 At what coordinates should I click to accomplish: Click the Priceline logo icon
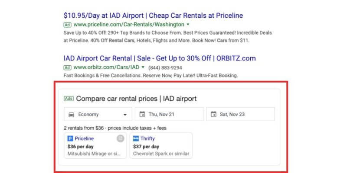[x=70, y=139]
